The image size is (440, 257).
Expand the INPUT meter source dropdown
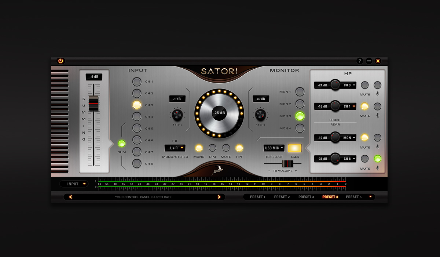(x=74, y=184)
